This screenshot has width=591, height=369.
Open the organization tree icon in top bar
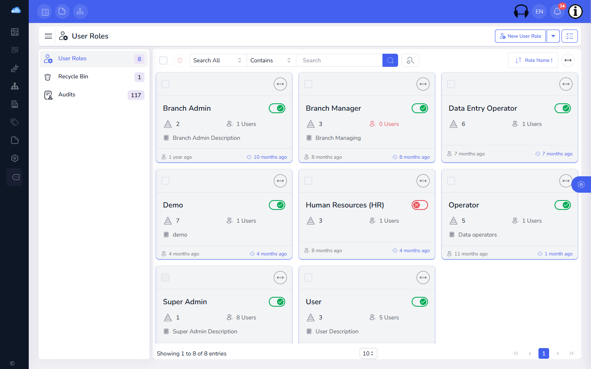[x=80, y=11]
